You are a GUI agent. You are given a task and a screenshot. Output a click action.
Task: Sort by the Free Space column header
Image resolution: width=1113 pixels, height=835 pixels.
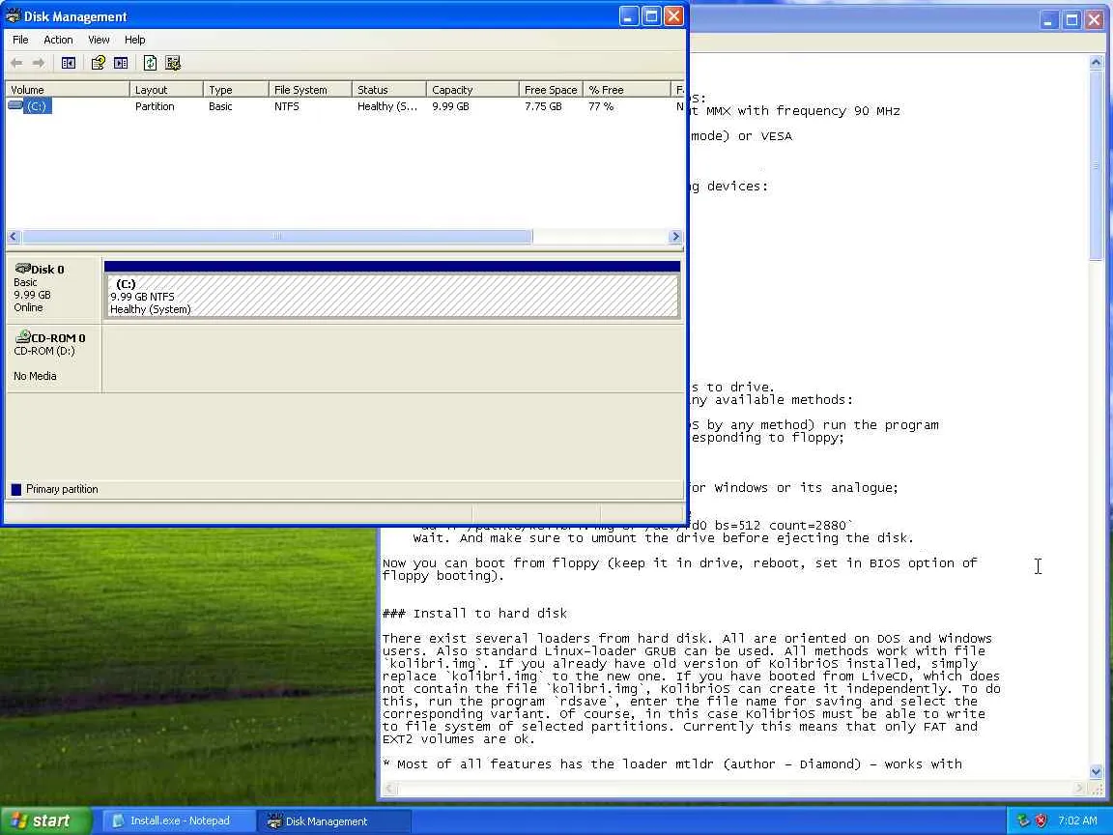(551, 90)
